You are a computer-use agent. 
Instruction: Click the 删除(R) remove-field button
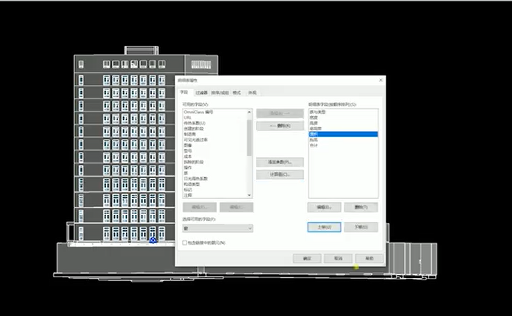(x=280, y=126)
